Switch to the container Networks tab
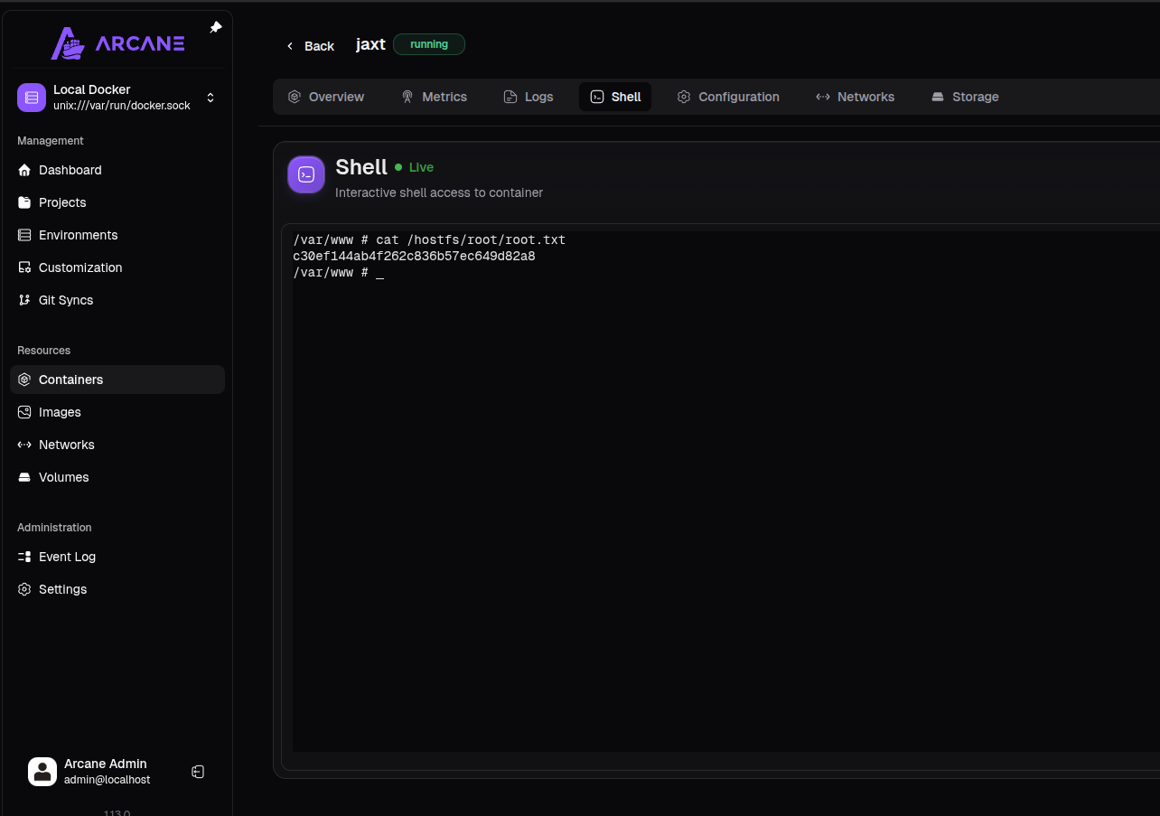 [x=855, y=97]
